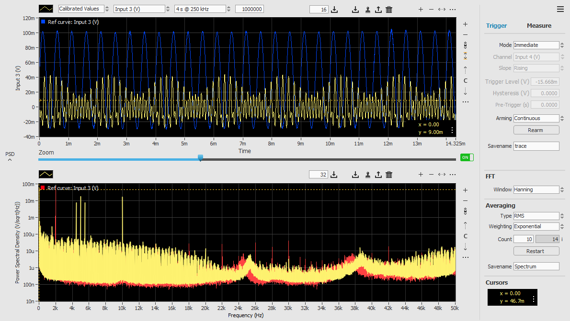Restart the spectrum averaging
570x321 pixels.
coord(536,251)
